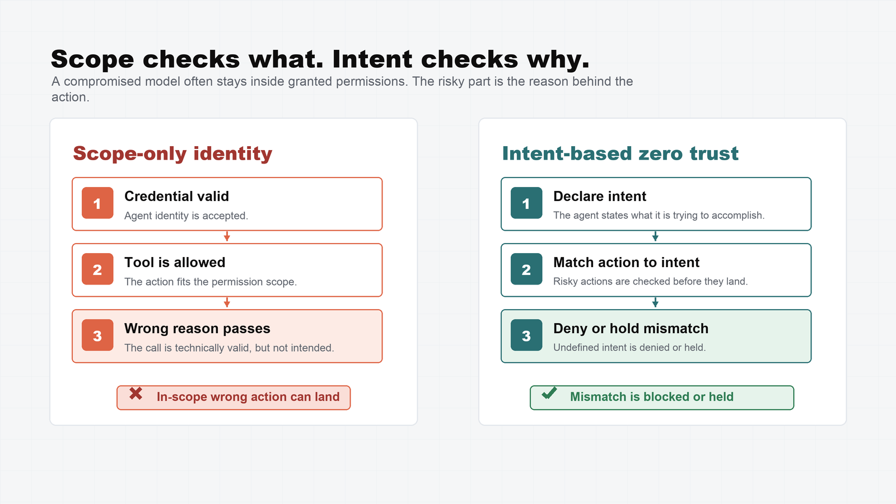Screen dimensions: 896x504
Task: Click the red number 2 badge
Action: 97,269
